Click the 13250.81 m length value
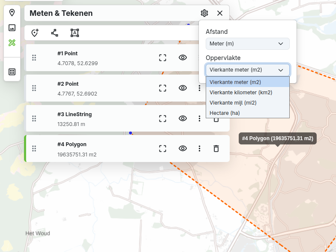Viewport: 336px width, 252px height. pyautogui.click(x=71, y=124)
